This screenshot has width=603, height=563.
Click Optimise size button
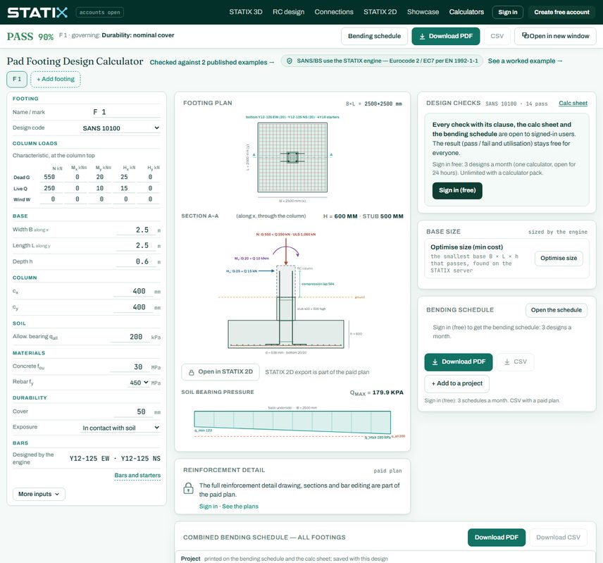(x=559, y=258)
